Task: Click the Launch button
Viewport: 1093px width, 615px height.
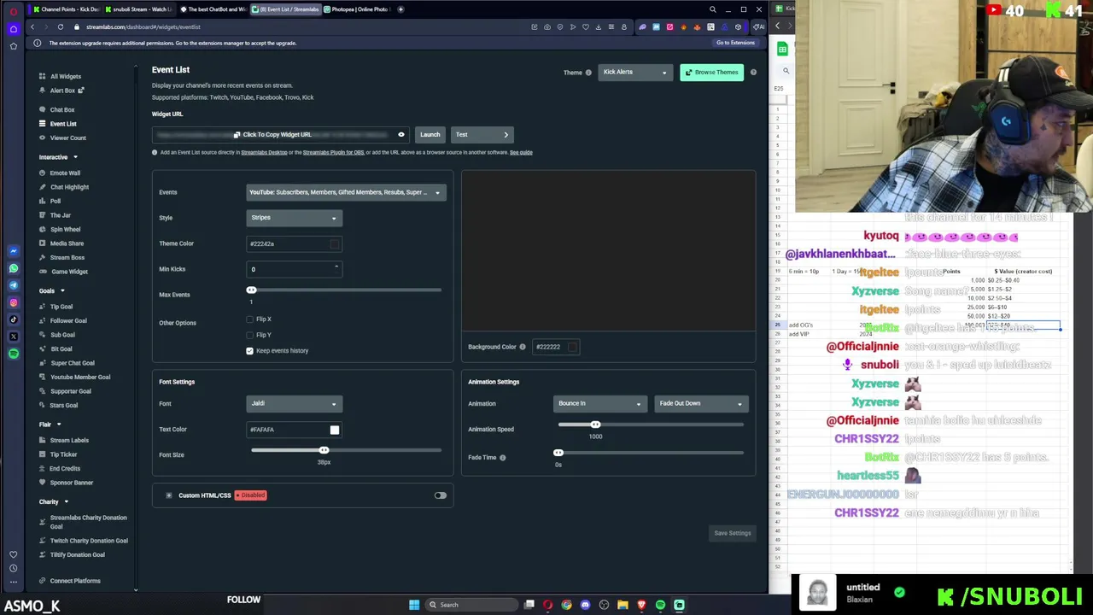Action: point(430,134)
